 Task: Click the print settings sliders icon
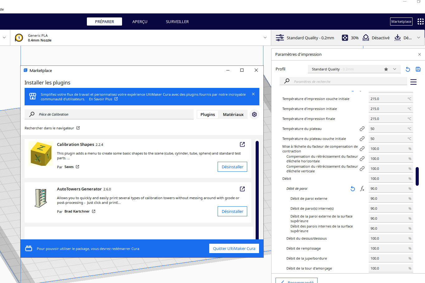280,38
